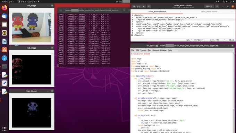The height and width of the screenshot is (133, 236).
Task: Activate the Text Editor dock icon
Action: (x=5, y=83)
